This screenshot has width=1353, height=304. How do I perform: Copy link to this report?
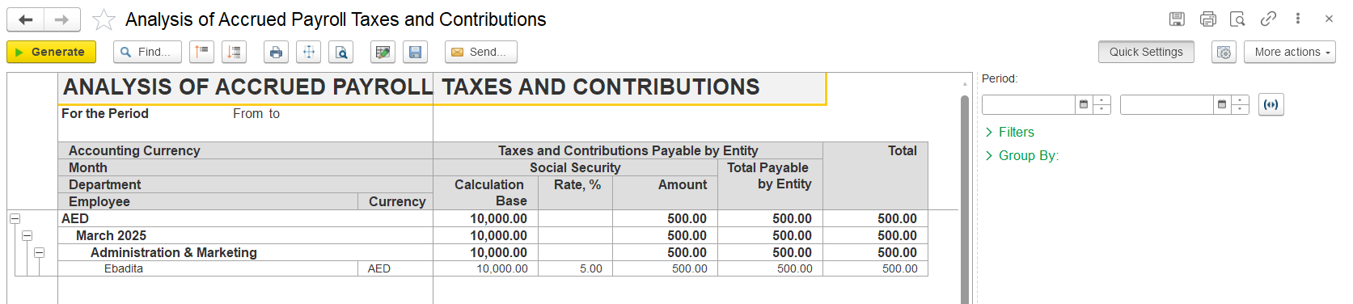click(1268, 19)
